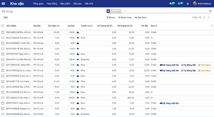Go to the previous page arrow
Screen dimensions: 214x117
pyautogui.click(x=204, y=17)
